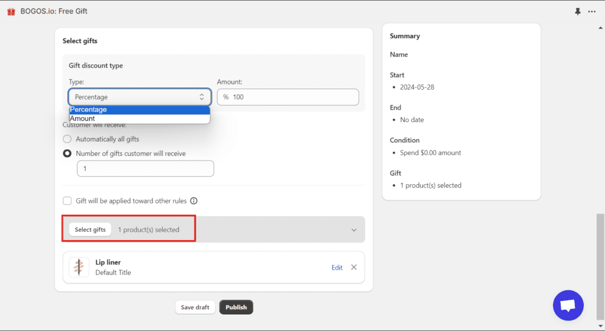Open the three-dot more options menu
This screenshot has width=605, height=331.
point(592,11)
